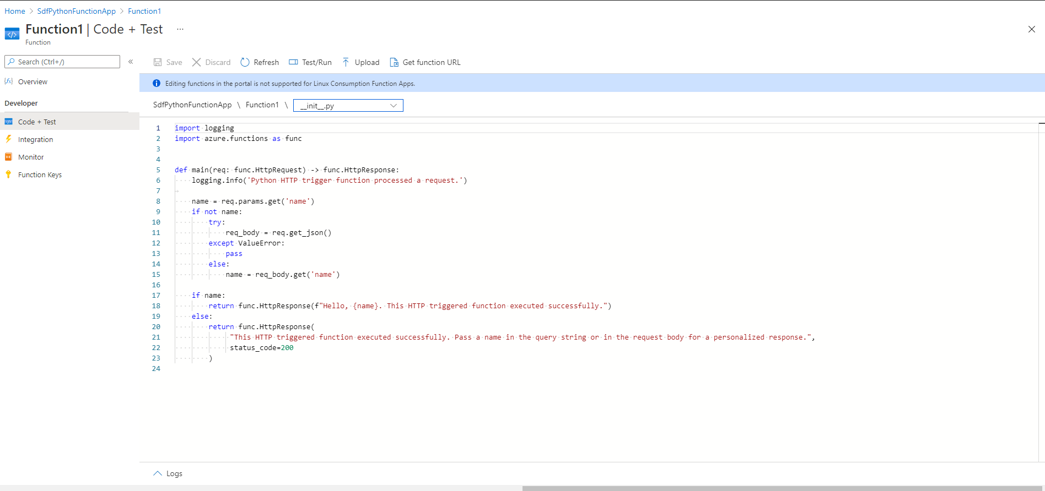Image resolution: width=1045 pixels, height=491 pixels.
Task: Click the Developer section heading
Action: (21, 103)
